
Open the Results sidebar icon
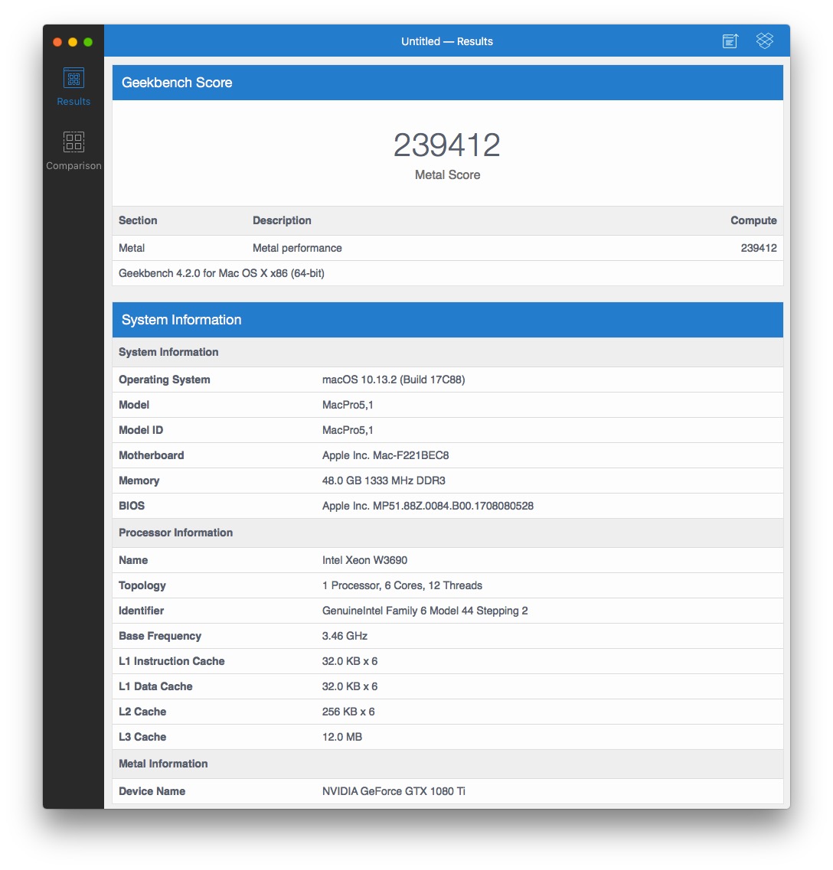[x=73, y=78]
